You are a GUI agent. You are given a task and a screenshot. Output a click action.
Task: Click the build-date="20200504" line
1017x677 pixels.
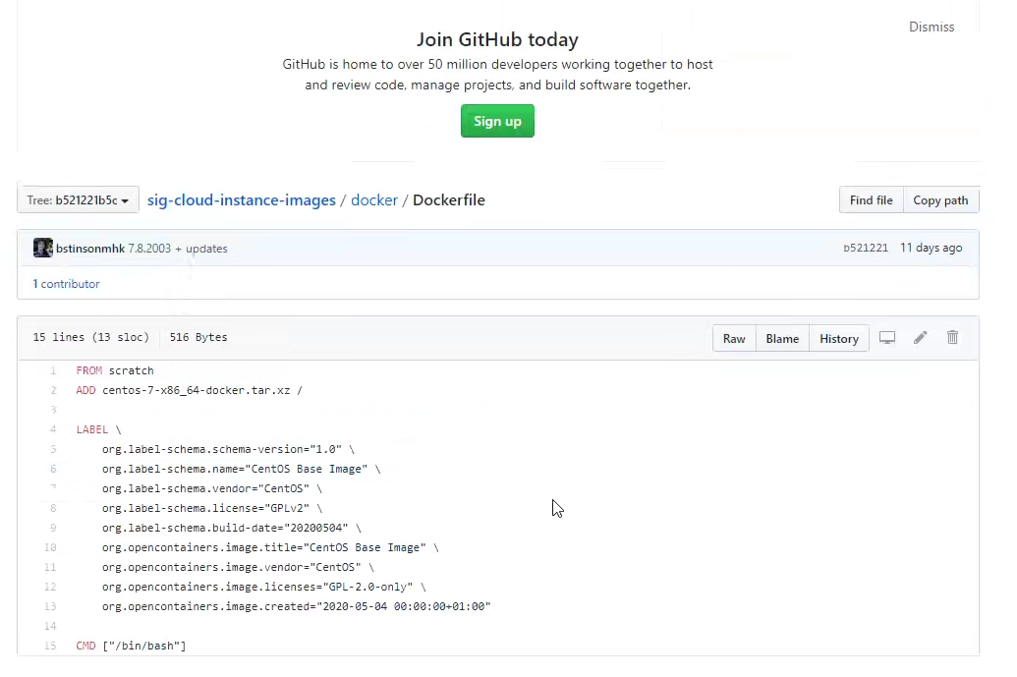[x=232, y=528]
